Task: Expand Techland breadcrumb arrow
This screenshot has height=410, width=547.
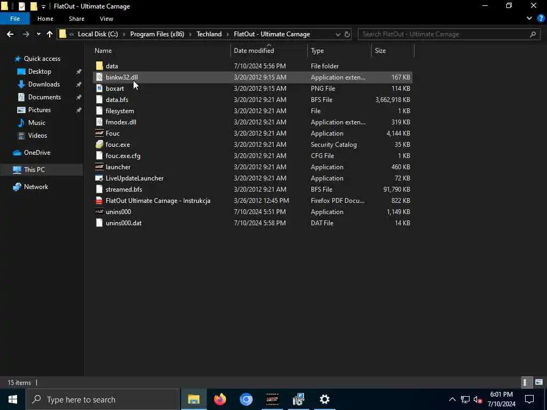Action: 228,34
